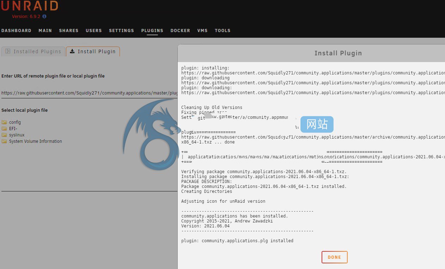The height and width of the screenshot is (269, 445).
Task: Click 'Select local plugin file' label
Action: coord(24,110)
